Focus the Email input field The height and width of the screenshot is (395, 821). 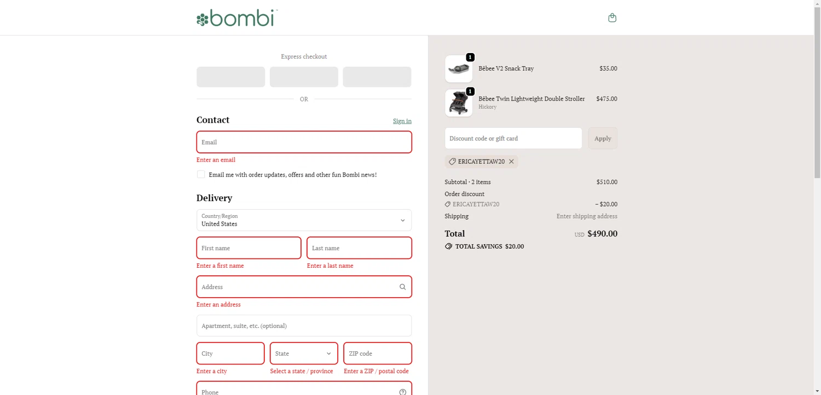point(304,142)
